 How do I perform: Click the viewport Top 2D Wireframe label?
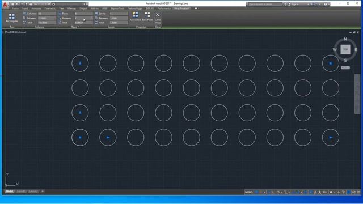(x=15, y=32)
